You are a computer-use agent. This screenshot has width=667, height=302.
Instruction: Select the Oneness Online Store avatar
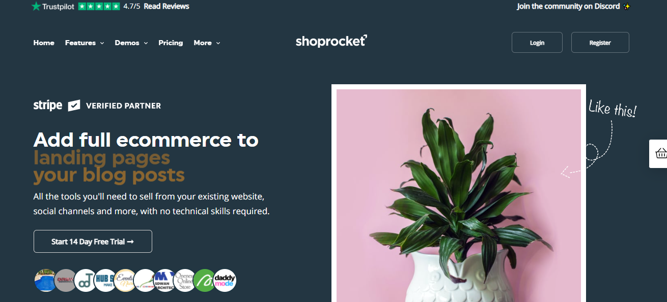184,280
